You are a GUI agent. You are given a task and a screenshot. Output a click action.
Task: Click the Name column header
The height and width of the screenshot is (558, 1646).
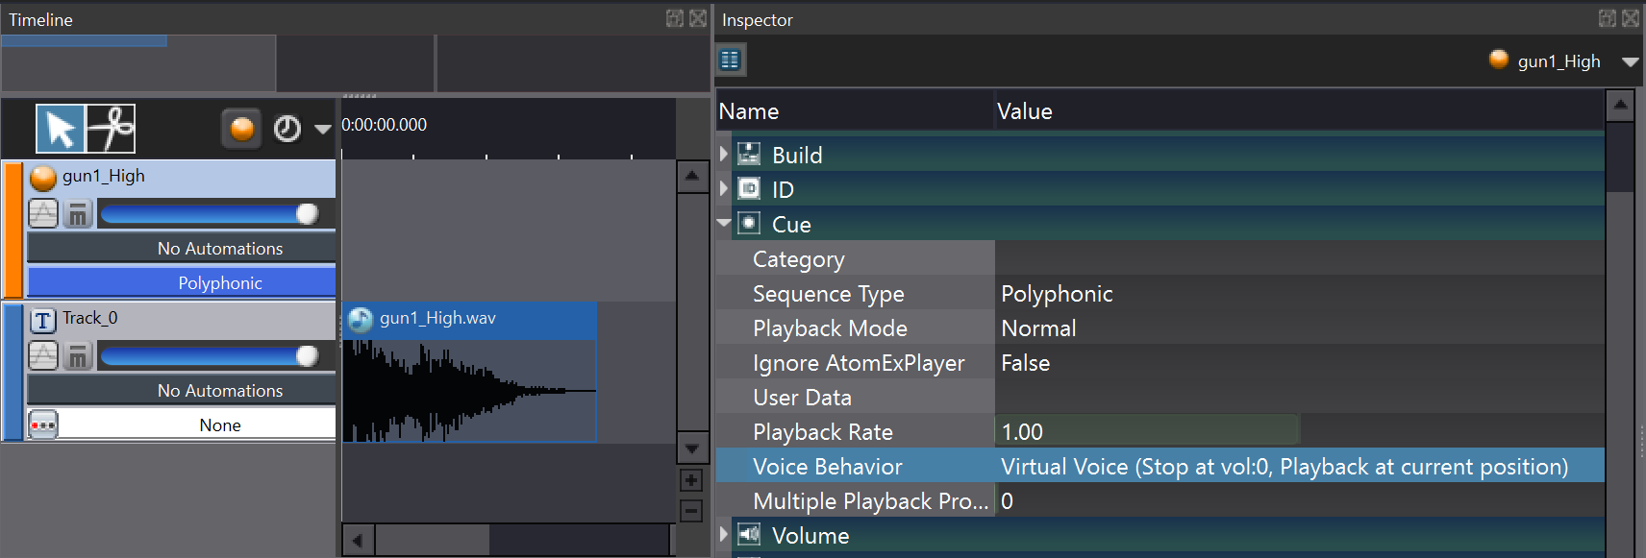pyautogui.click(x=855, y=110)
